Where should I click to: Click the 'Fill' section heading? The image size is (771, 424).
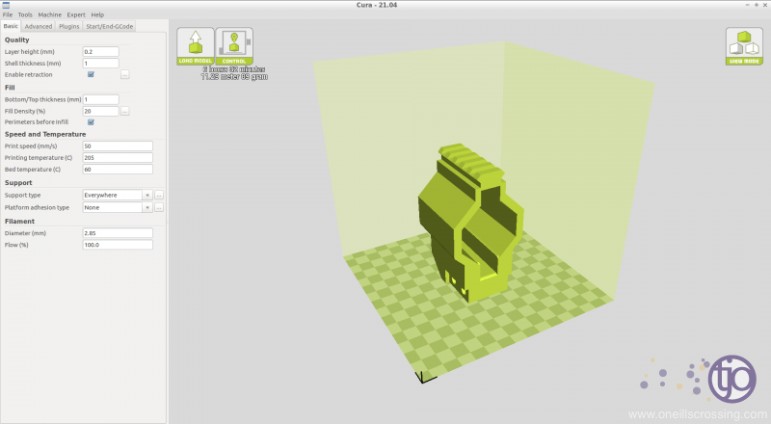point(10,88)
